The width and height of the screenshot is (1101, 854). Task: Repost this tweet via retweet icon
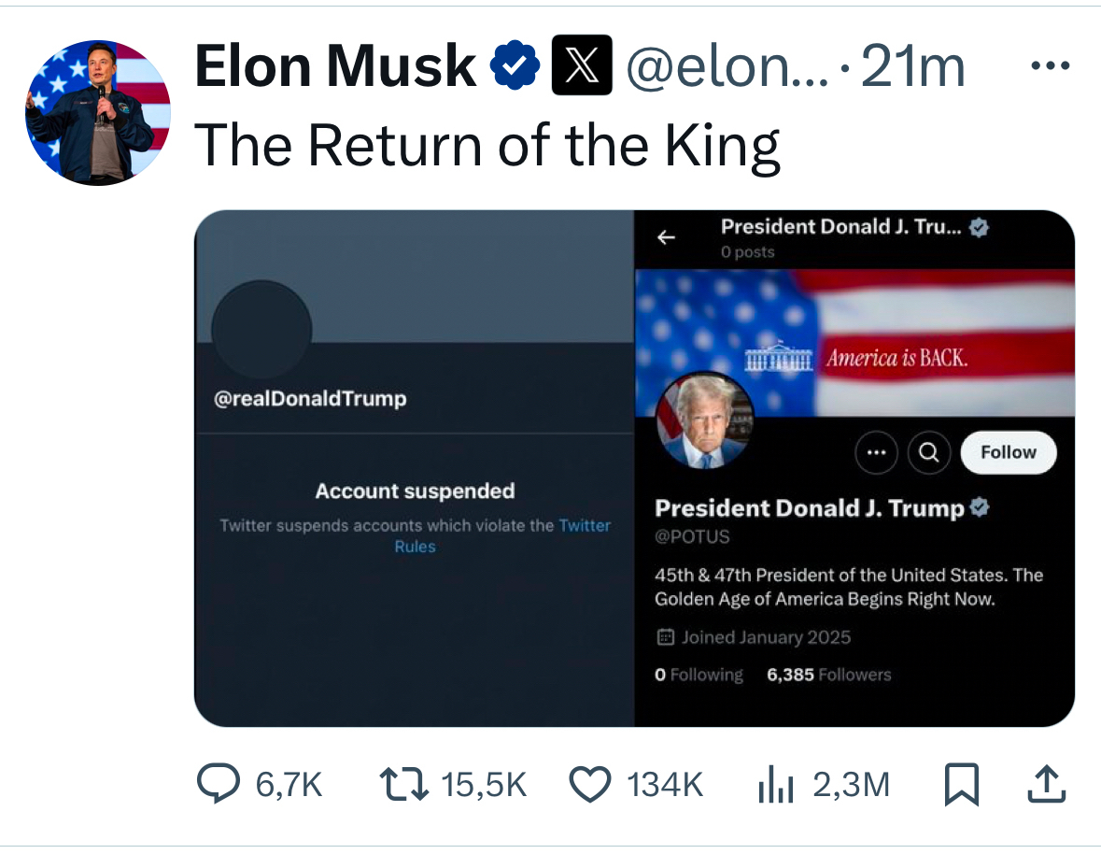405,785
